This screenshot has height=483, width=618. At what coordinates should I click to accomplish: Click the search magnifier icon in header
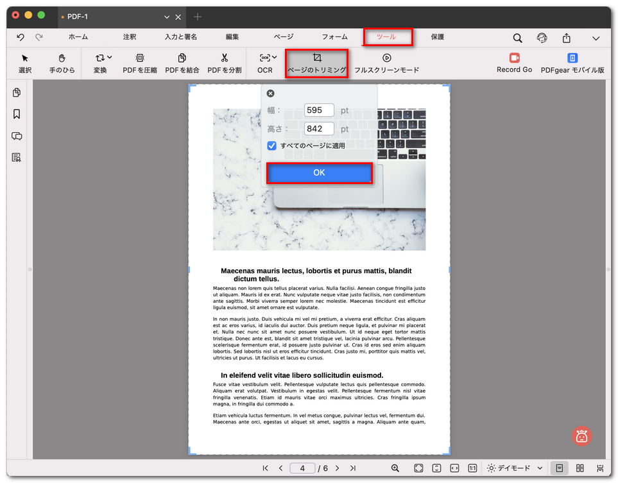click(x=517, y=38)
